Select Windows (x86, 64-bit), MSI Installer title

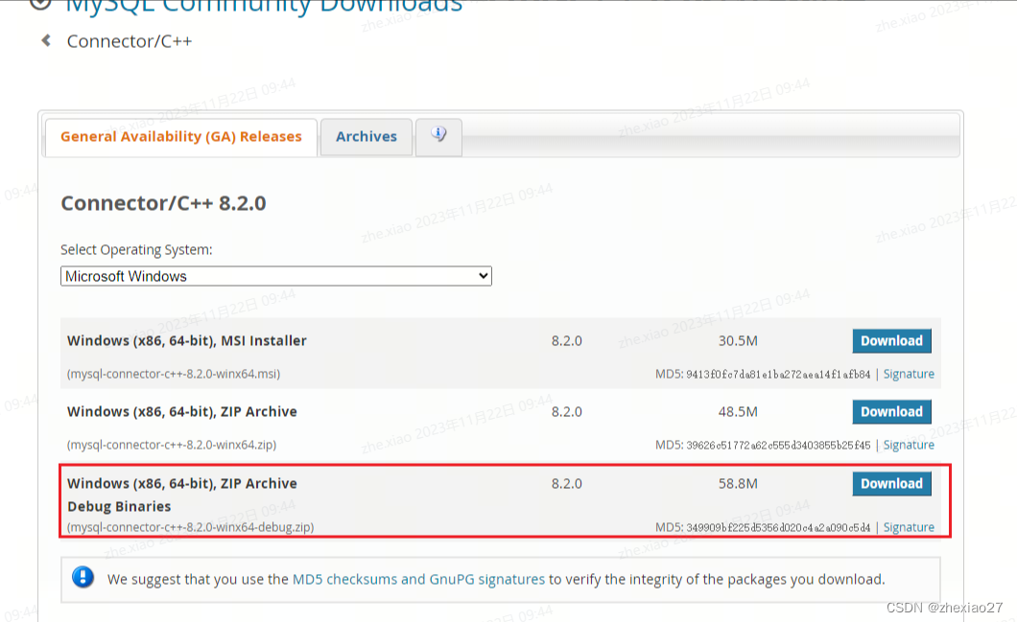click(x=187, y=341)
